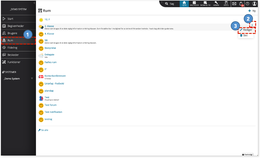Choose Rediger from the context menu

coord(246,30)
